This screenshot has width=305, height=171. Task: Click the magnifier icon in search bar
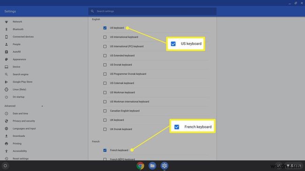[92, 11]
